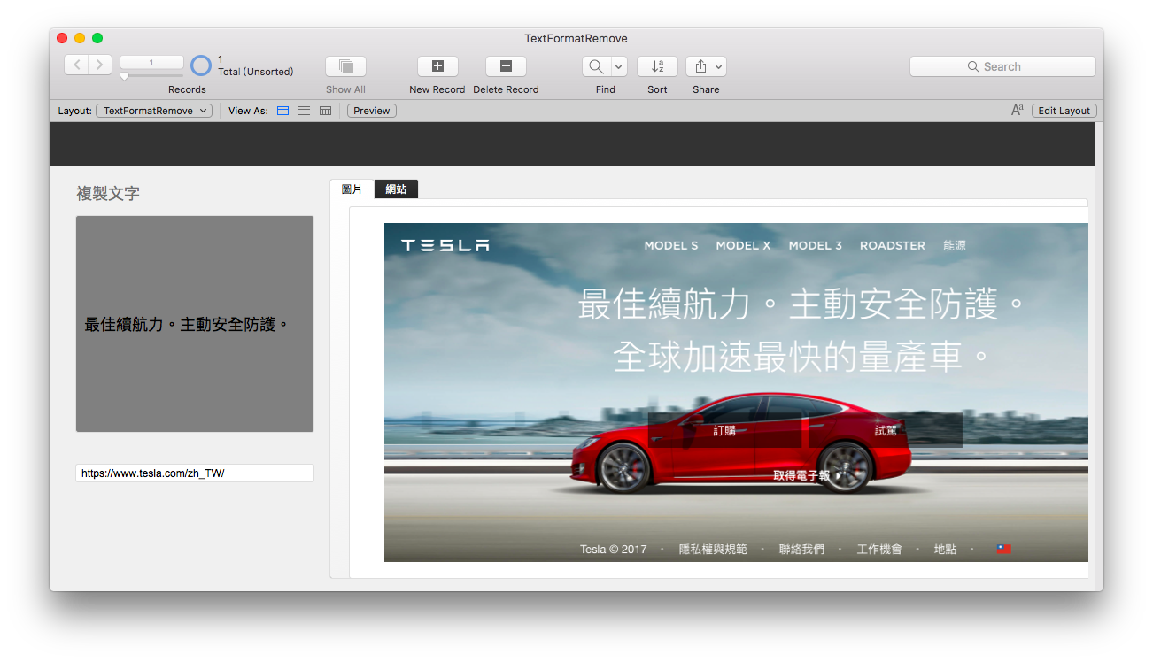The height and width of the screenshot is (662, 1153).
Task: Click the Edit Layout button
Action: point(1064,111)
